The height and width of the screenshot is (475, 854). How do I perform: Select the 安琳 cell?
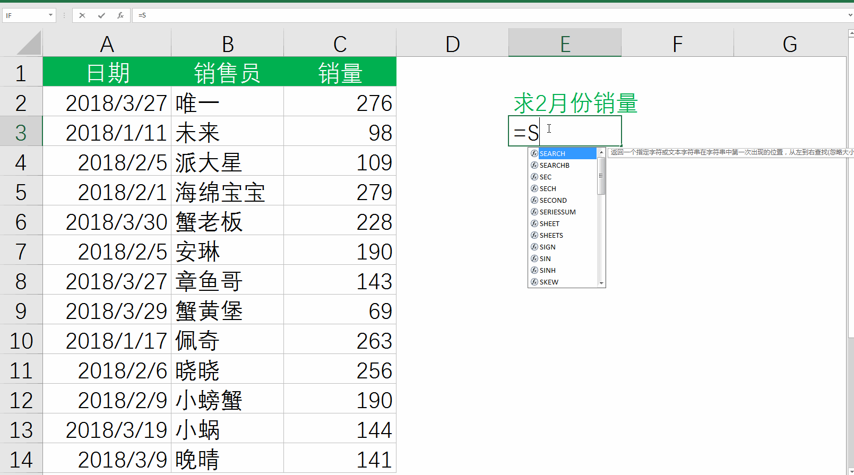(x=228, y=250)
